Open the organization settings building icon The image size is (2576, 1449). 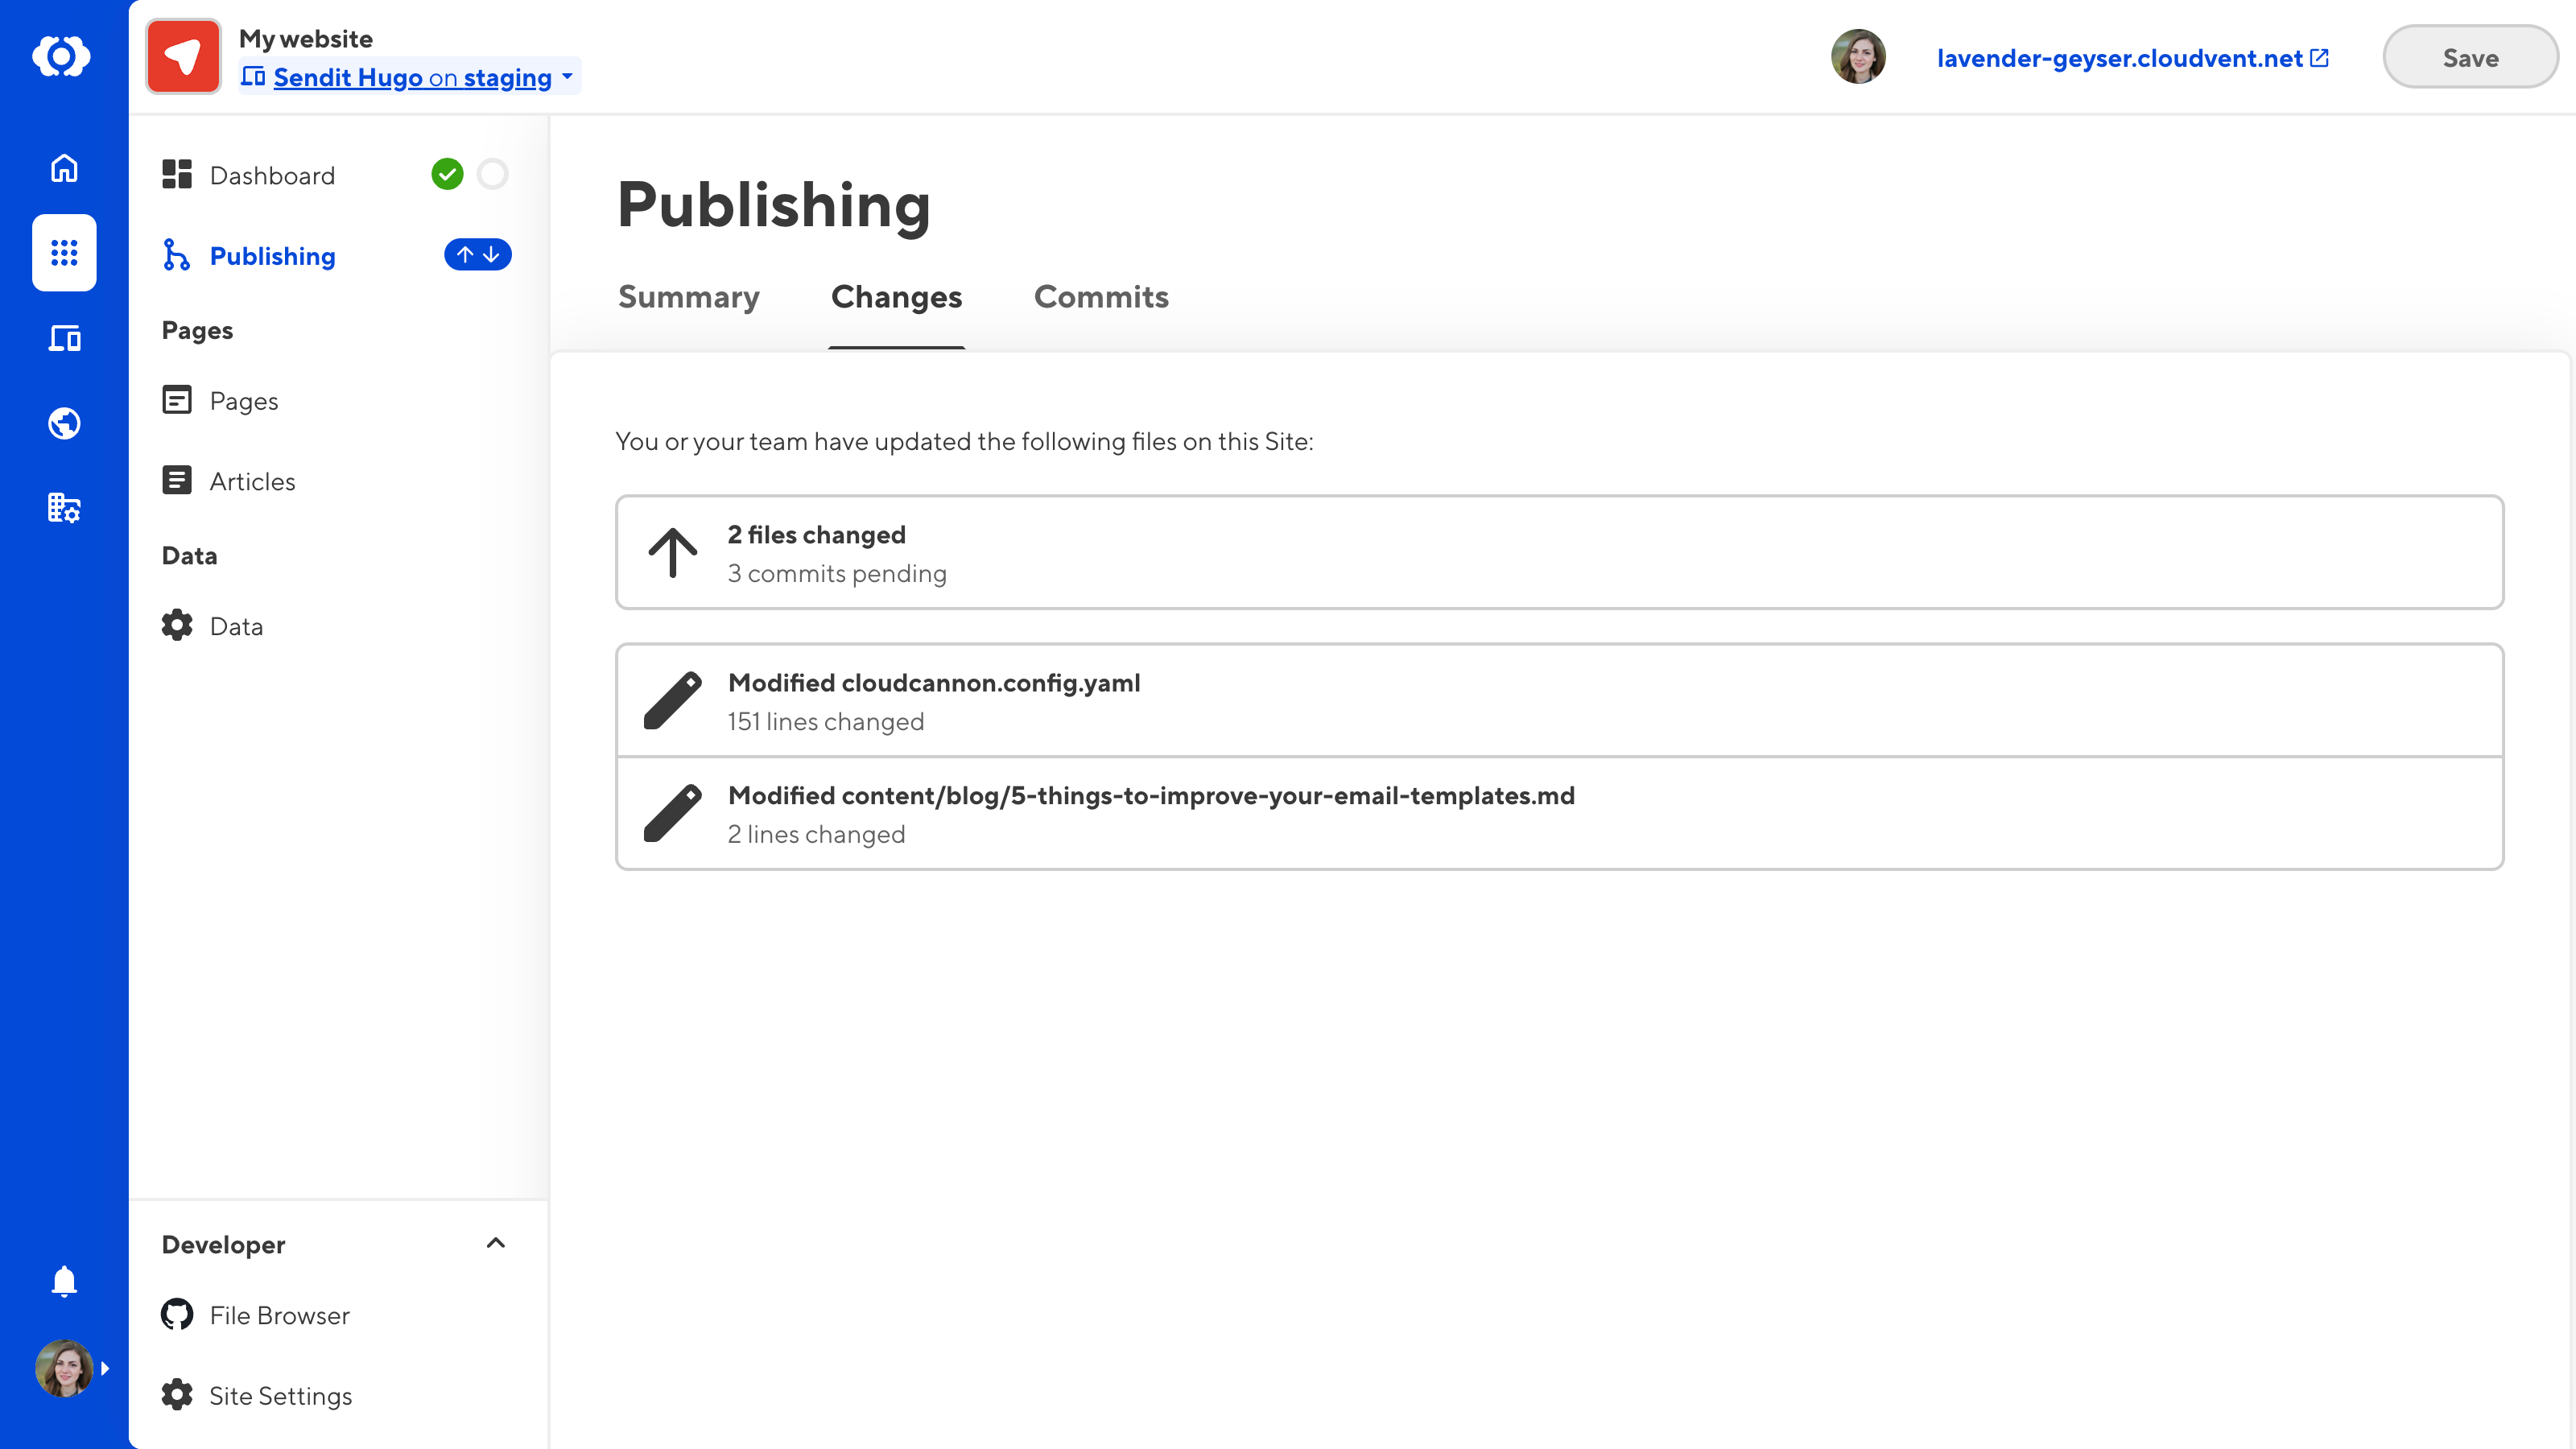pos(64,508)
